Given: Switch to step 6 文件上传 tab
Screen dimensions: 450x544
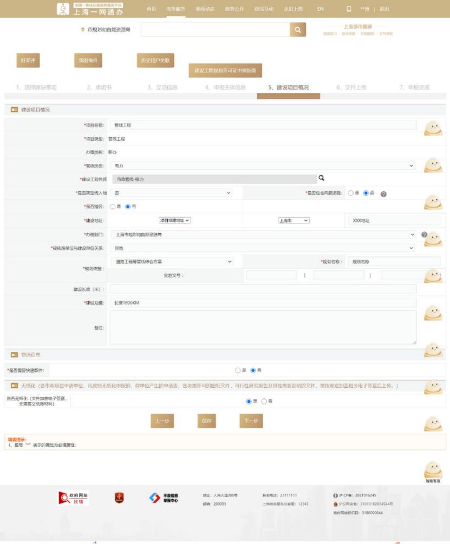Looking at the screenshot, I should (x=351, y=88).
